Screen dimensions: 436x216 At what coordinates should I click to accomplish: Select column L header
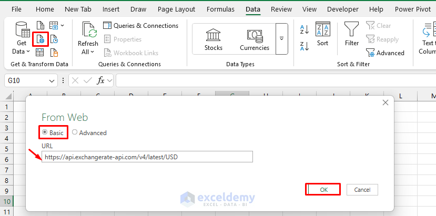point(400,96)
